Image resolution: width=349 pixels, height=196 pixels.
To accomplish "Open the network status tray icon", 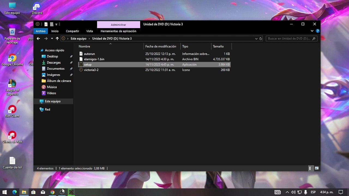I will click(299, 192).
